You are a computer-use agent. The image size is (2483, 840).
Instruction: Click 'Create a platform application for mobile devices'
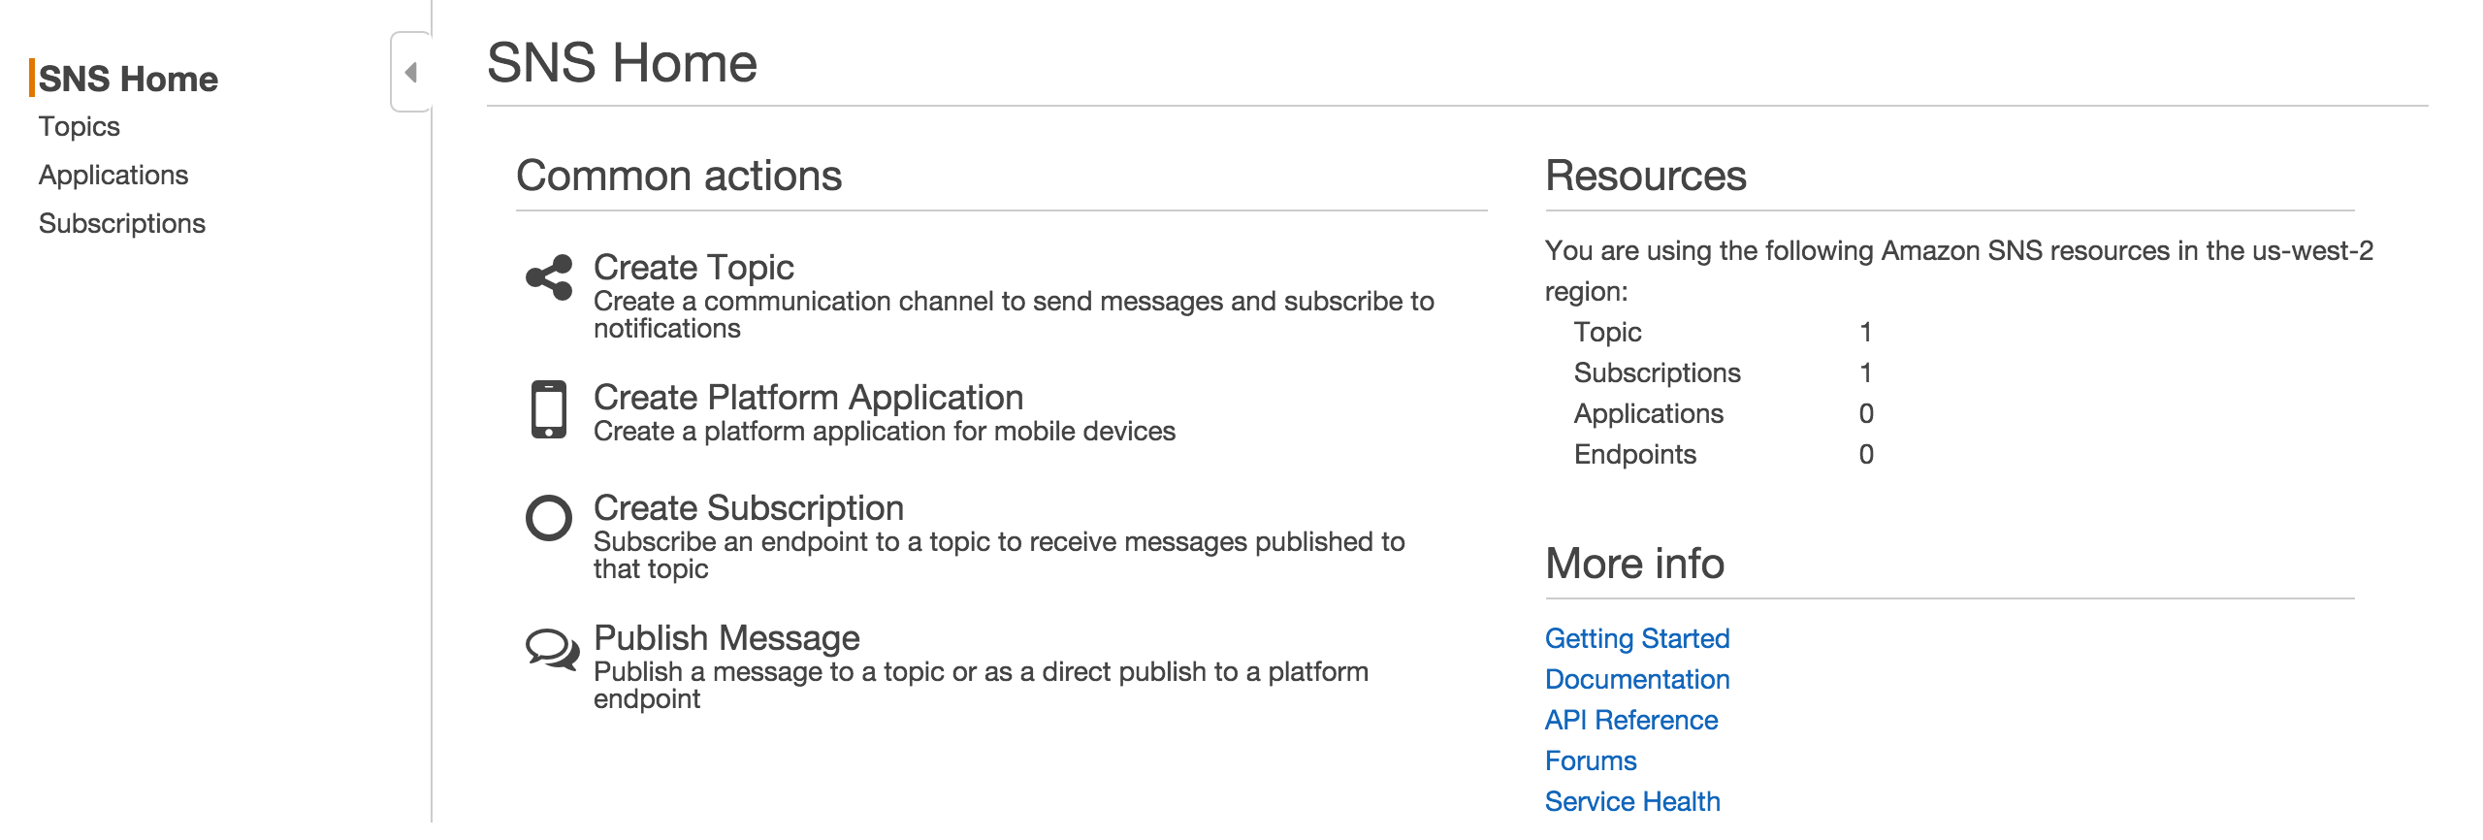click(885, 431)
